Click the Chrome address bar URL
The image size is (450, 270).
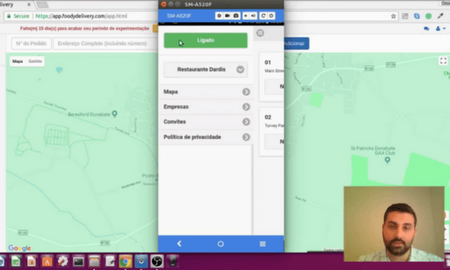point(81,16)
